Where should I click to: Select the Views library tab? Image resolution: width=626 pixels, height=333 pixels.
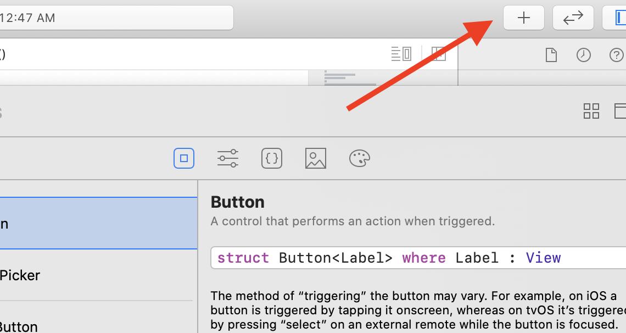pyautogui.click(x=184, y=158)
